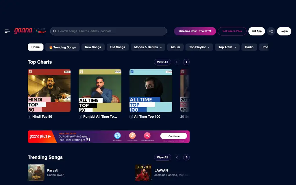The image size is (296, 185).
Task: Click the search magnifier icon
Action: [55, 31]
